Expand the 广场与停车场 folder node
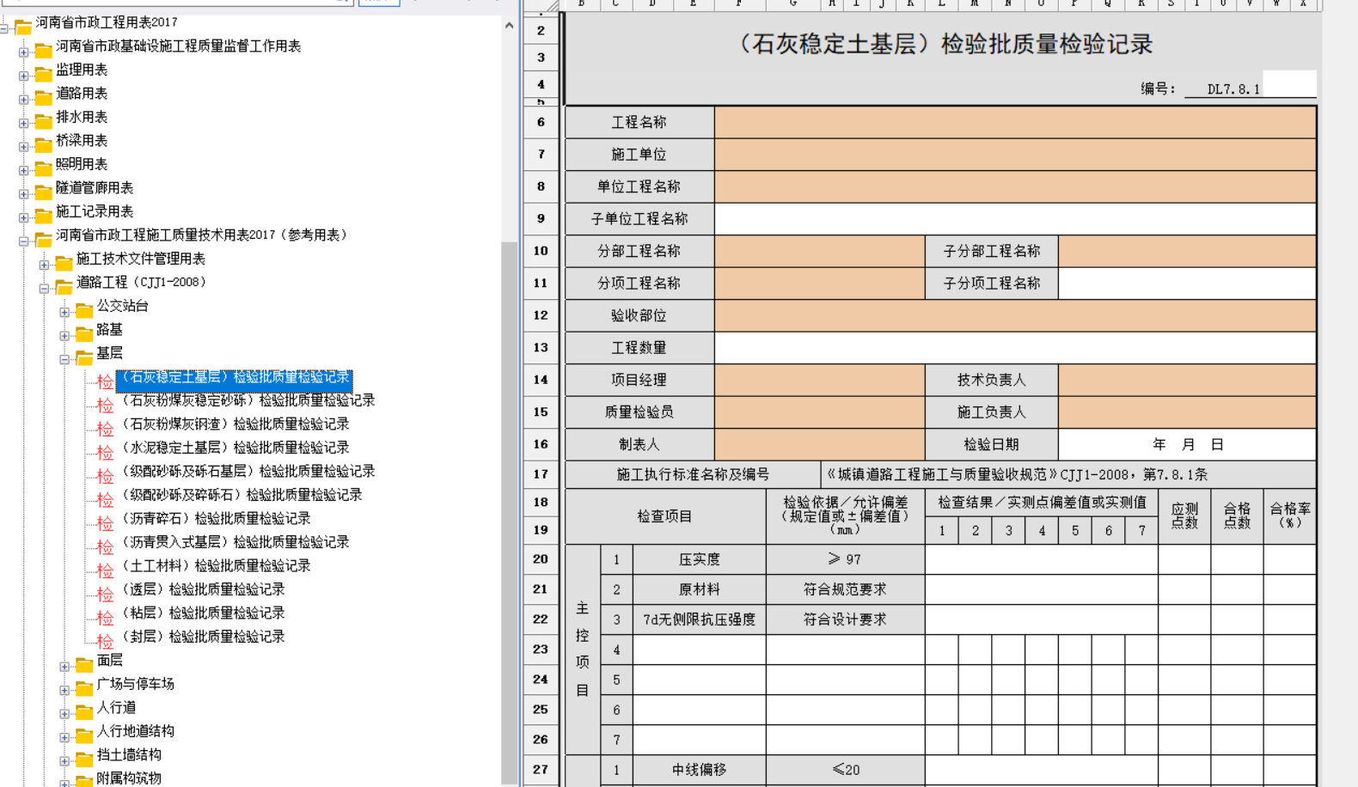The height and width of the screenshot is (787, 1358). (x=64, y=690)
